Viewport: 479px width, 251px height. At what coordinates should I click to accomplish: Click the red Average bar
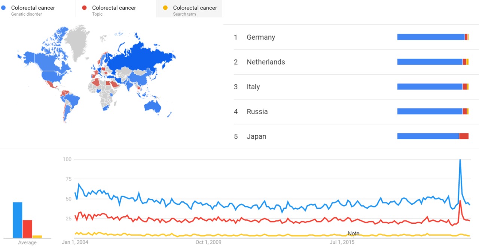click(x=27, y=229)
